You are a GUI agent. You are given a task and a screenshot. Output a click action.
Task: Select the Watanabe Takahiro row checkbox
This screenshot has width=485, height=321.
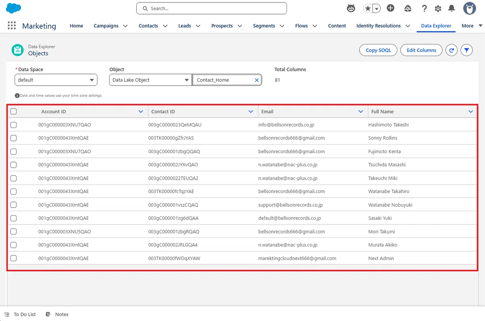coord(13,191)
